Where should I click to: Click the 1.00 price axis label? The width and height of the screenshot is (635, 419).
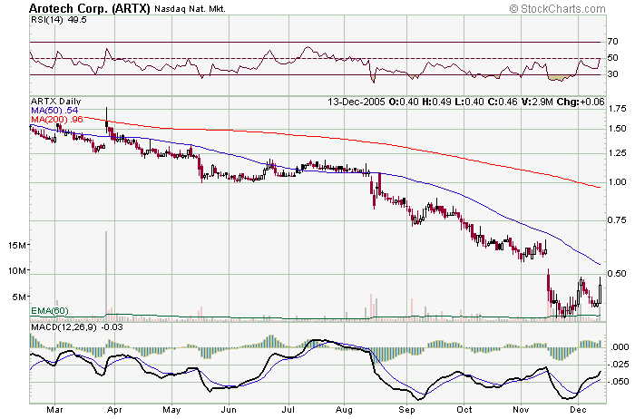[x=617, y=182]
